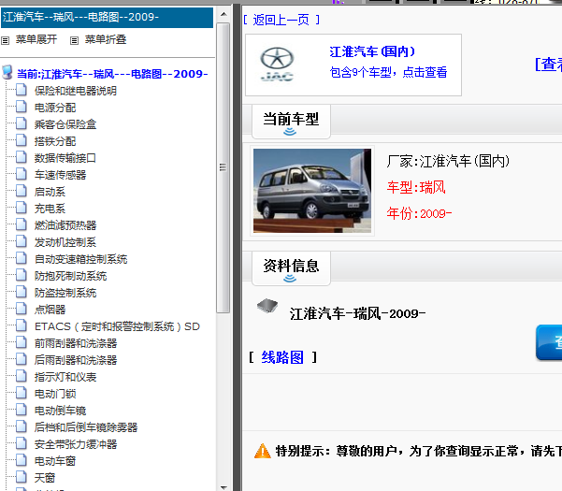Open 电动门锁 in the tree

[x=55, y=394]
